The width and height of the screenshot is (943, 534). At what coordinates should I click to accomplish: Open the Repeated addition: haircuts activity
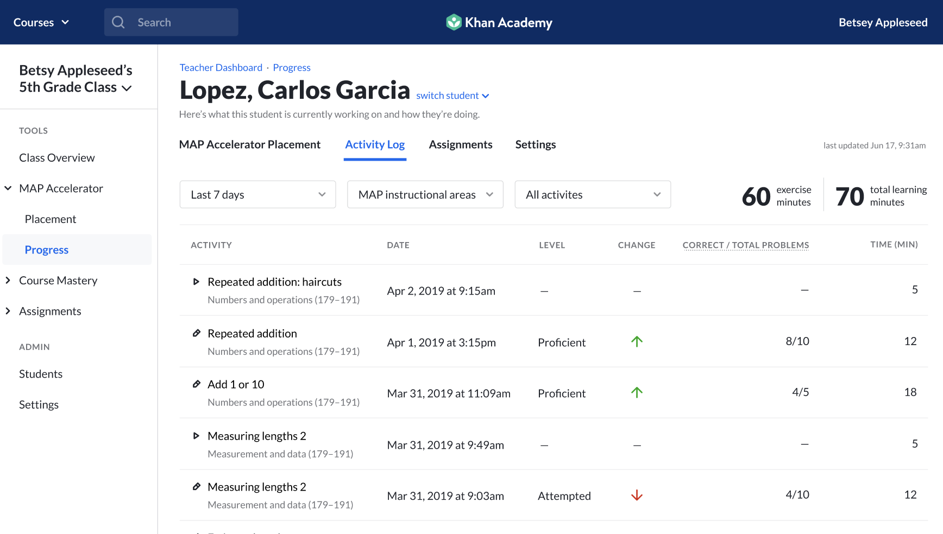[274, 282]
